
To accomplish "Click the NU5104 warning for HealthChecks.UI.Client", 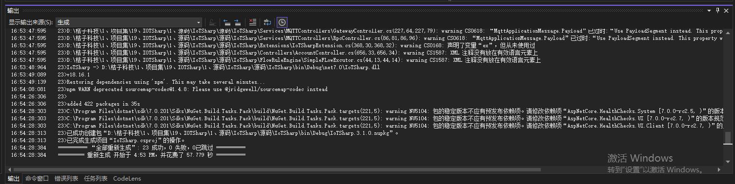I will coord(390,126).
